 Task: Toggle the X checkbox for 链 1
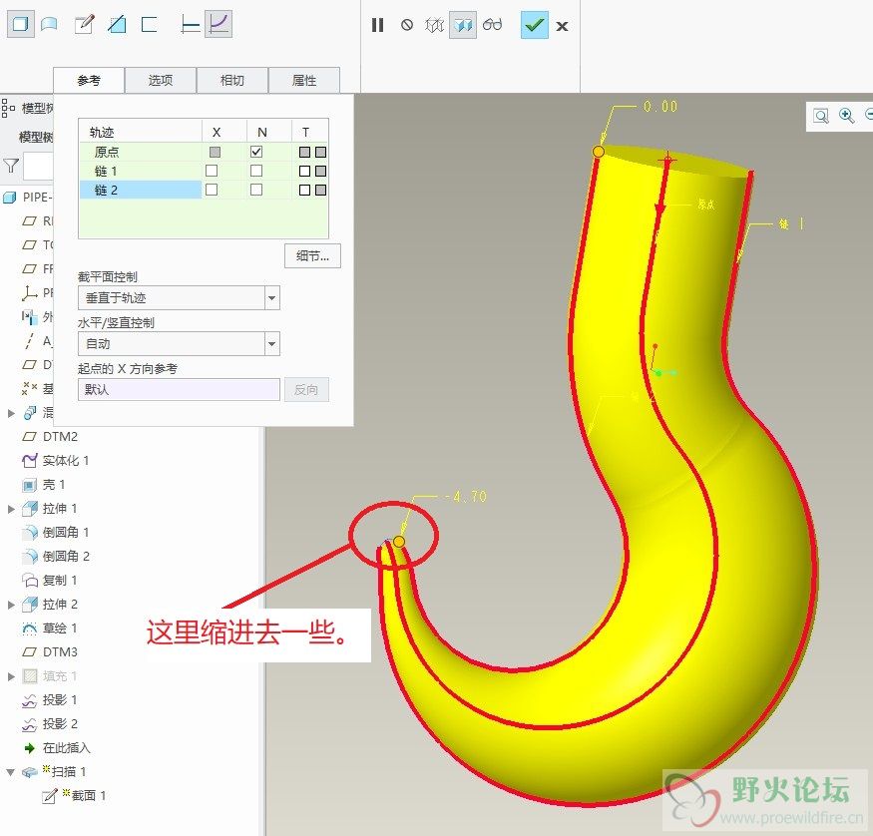212,171
